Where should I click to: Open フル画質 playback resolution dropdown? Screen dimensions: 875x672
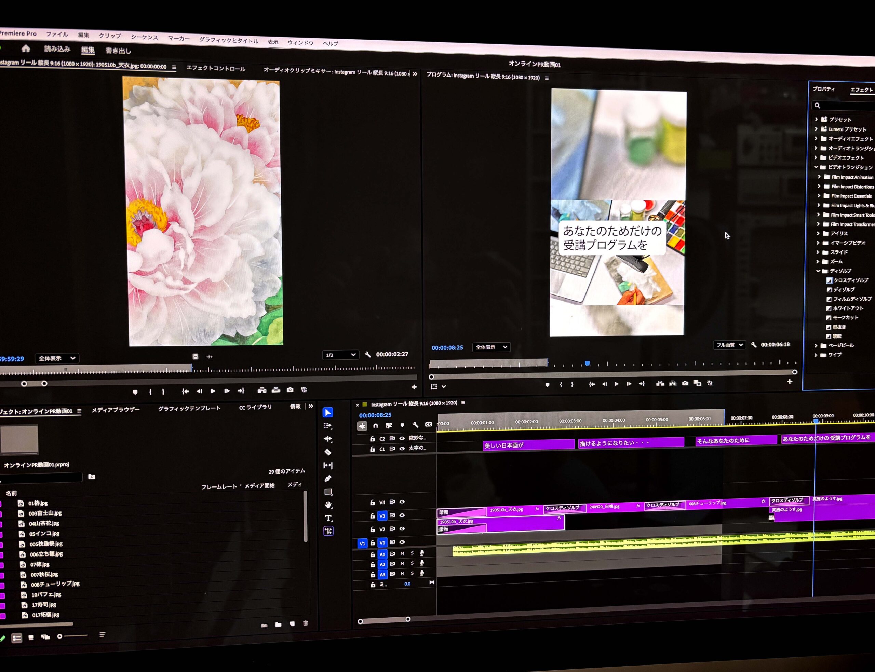(x=729, y=345)
